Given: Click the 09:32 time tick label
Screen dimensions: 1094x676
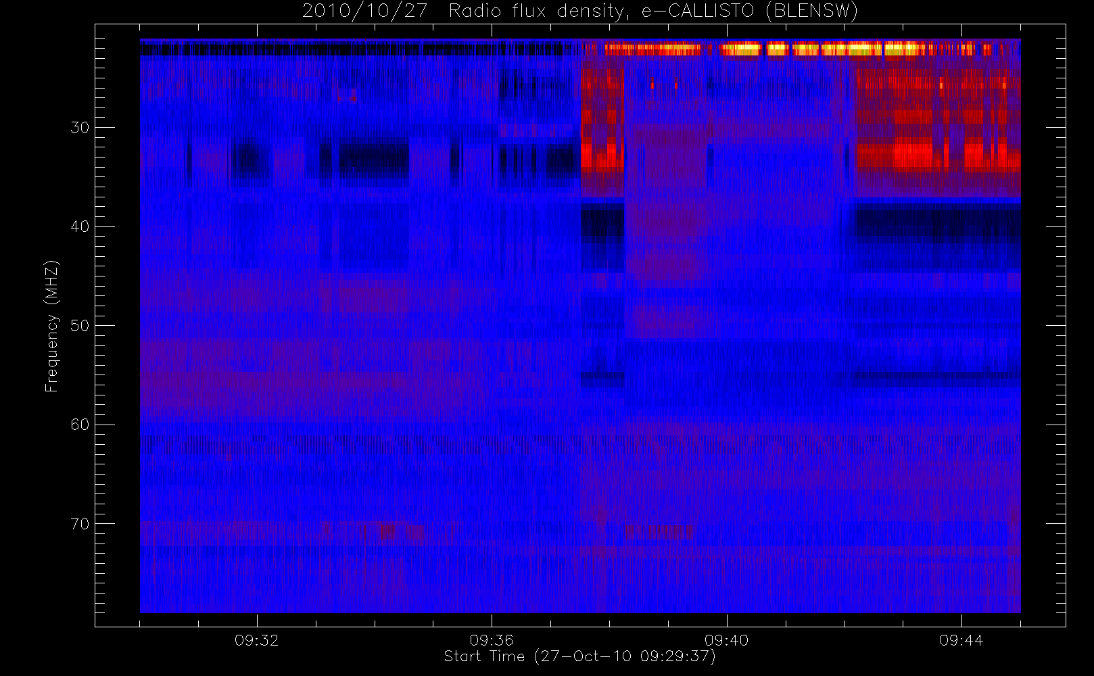Looking at the screenshot, I should pyautogui.click(x=257, y=640).
